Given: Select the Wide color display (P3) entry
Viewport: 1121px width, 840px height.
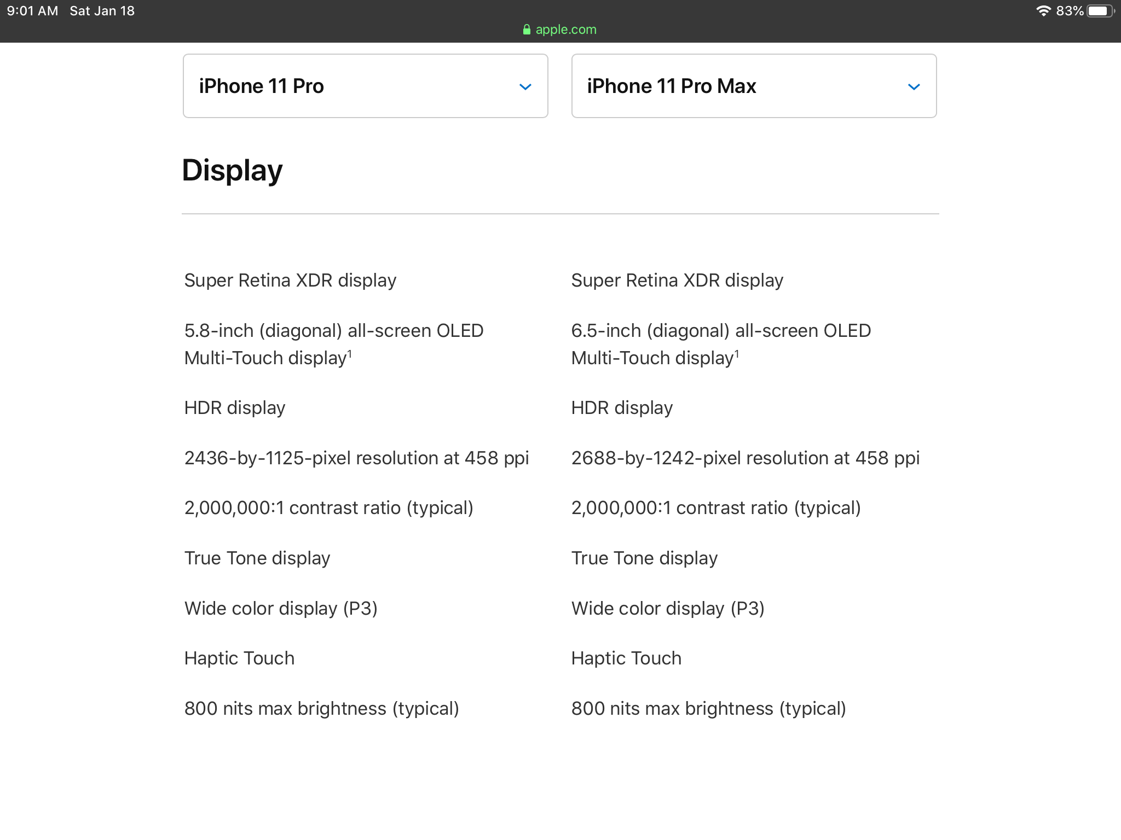Looking at the screenshot, I should pyautogui.click(x=281, y=608).
